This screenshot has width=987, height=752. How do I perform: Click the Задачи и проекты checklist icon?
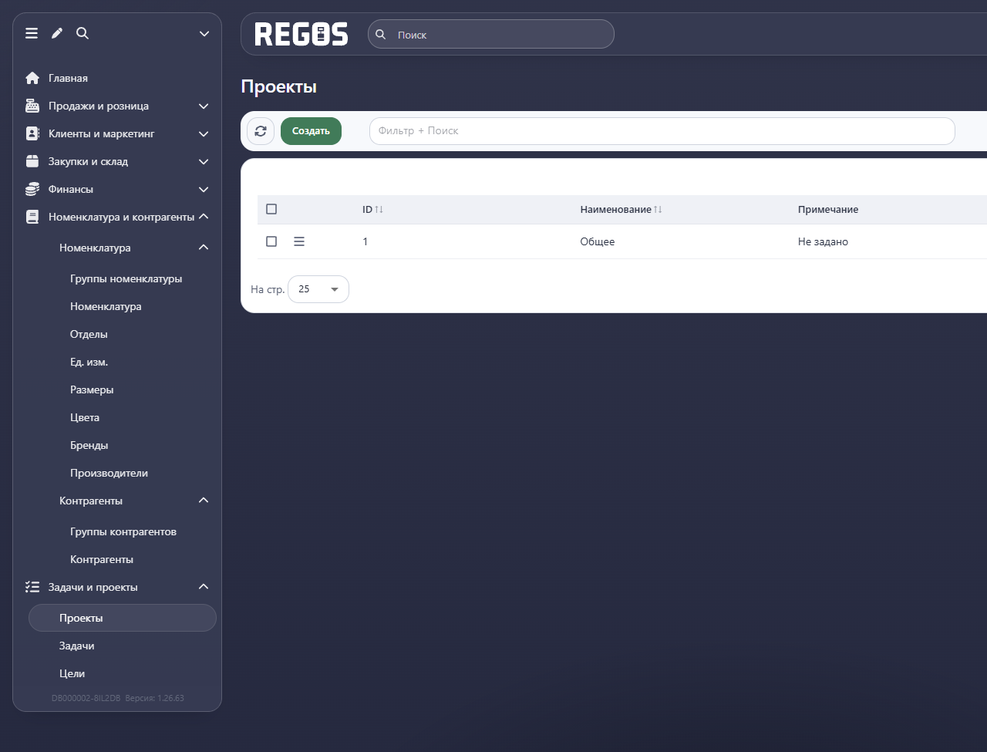coord(32,587)
